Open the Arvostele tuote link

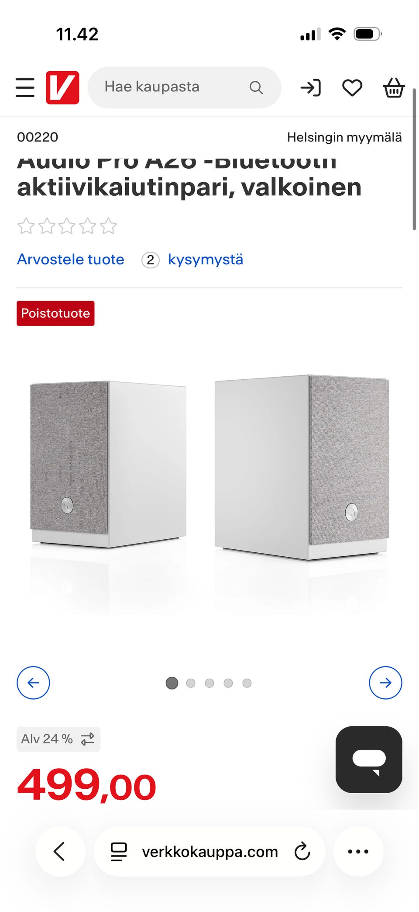pyautogui.click(x=71, y=260)
